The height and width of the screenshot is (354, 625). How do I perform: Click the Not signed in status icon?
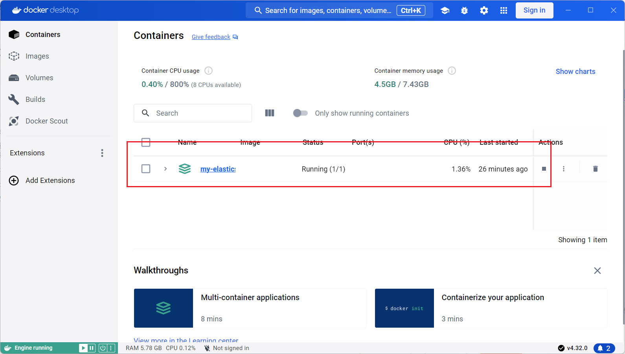tap(207, 348)
